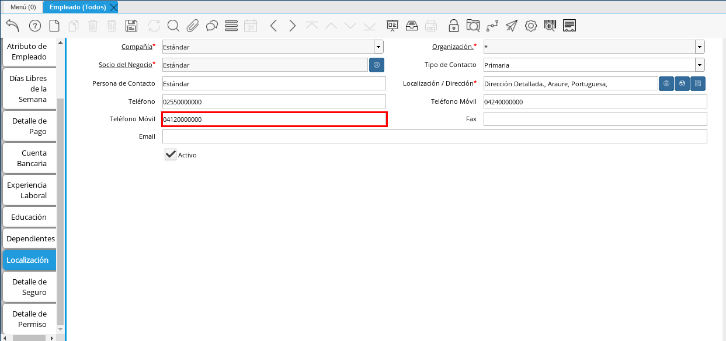
Task: Expand the Organización dropdown arrow
Action: coord(700,47)
